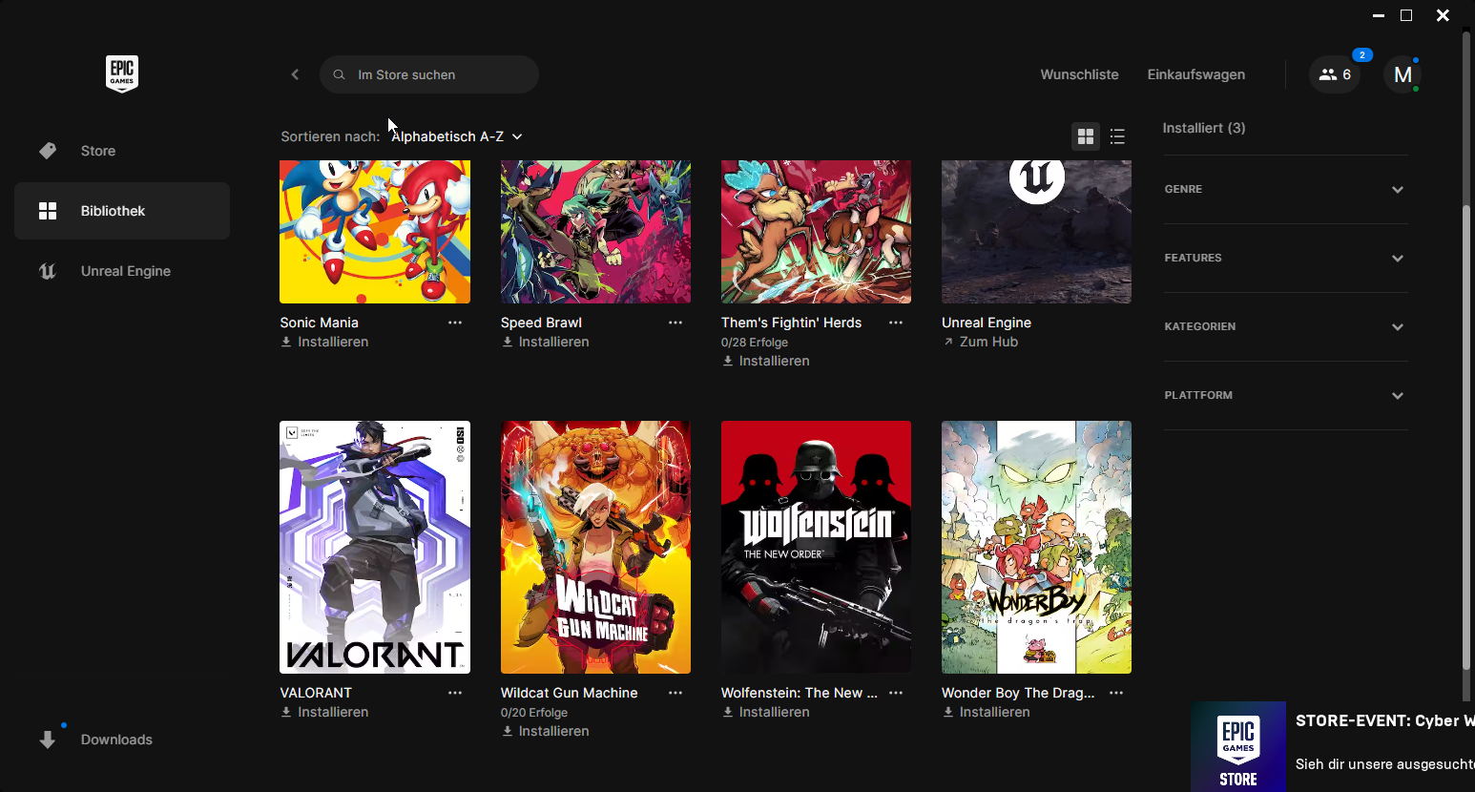Switch to grid view
1475x792 pixels.
point(1086,136)
